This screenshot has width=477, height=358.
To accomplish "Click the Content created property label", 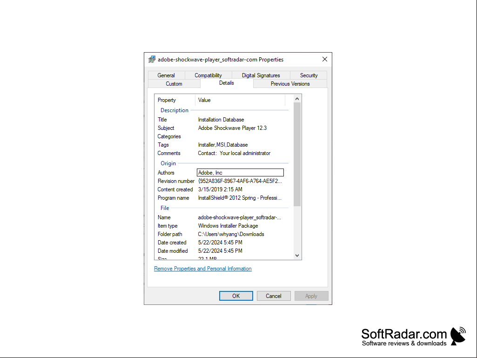I will tap(175, 189).
